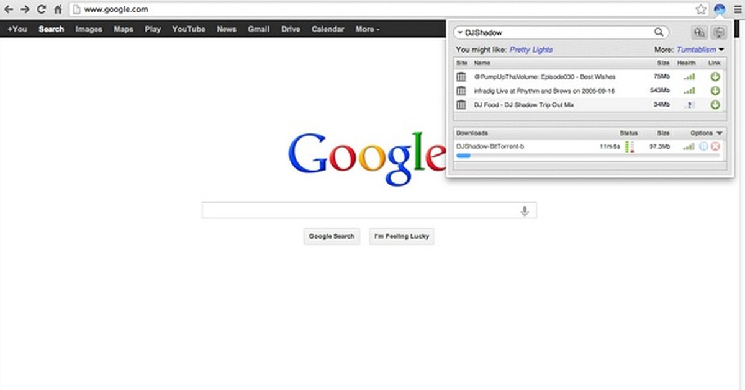This screenshot has height=390, width=745.
Task: Pause the DJShadow-BitTorrent-b download
Action: tap(705, 146)
